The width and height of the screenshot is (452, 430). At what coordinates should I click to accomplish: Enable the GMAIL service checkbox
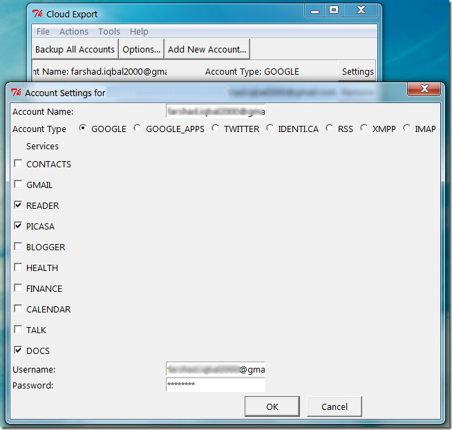[x=18, y=184]
